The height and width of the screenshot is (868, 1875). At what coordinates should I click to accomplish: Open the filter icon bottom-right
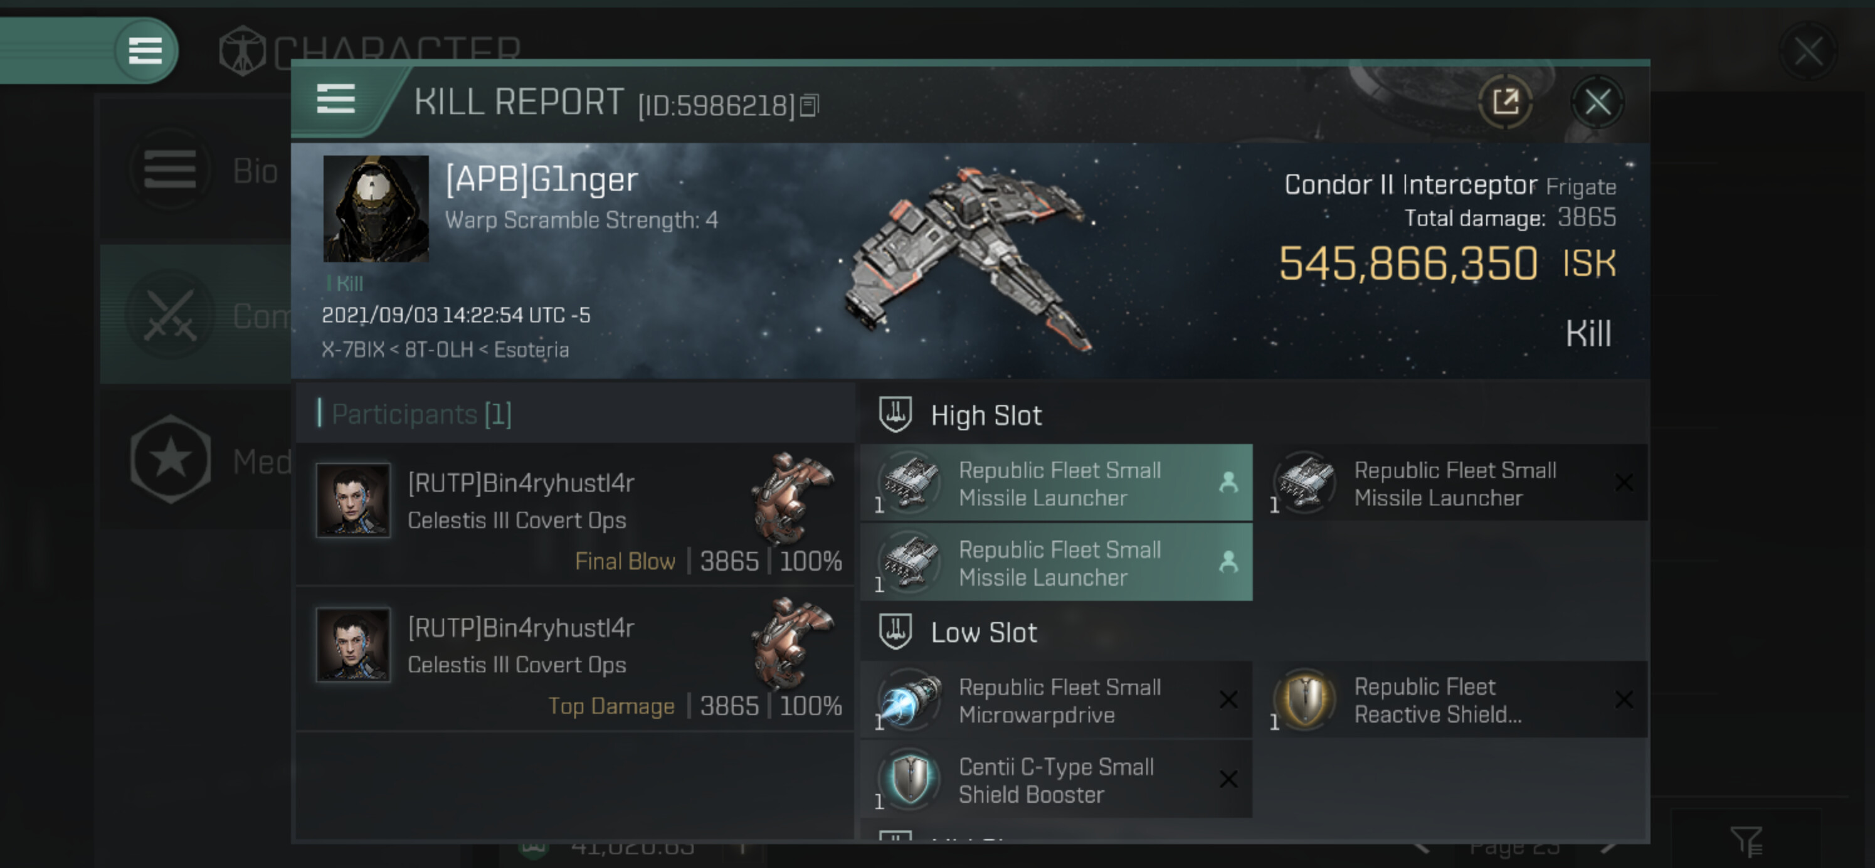coord(1746,841)
